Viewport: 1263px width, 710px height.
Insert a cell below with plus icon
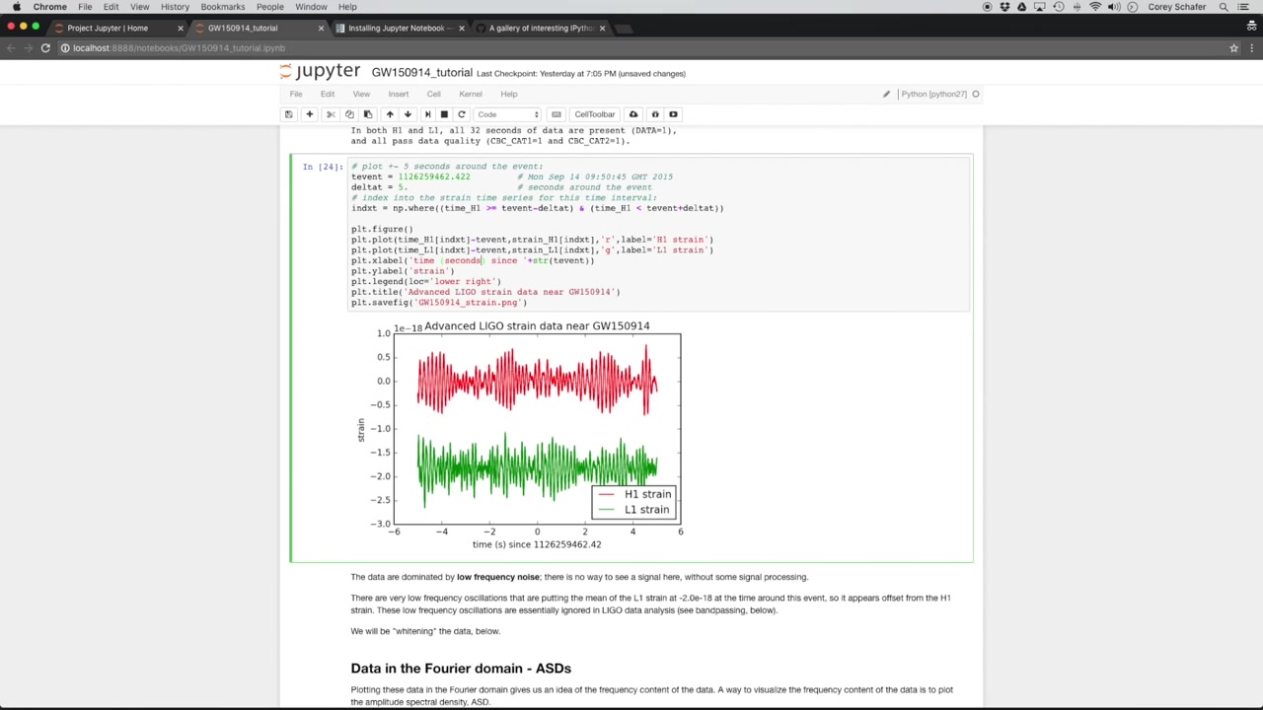(309, 114)
